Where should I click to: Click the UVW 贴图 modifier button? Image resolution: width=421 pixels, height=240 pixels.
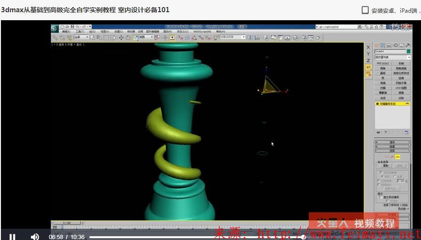401,88
